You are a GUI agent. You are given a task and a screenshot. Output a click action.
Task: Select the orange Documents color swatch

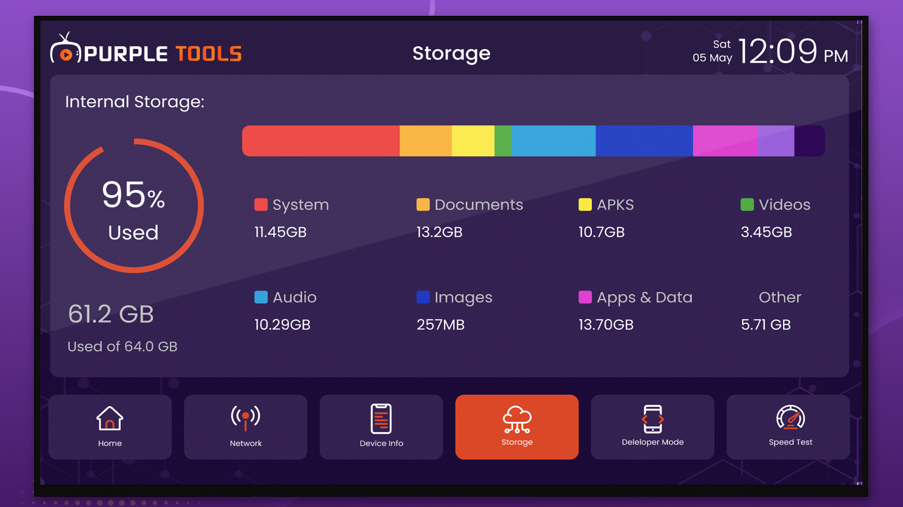[x=423, y=205]
